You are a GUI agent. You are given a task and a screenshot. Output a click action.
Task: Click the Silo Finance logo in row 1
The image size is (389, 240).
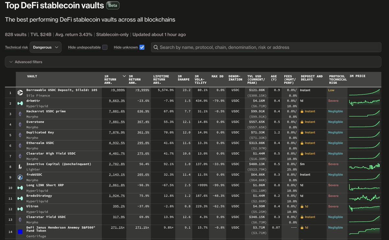pos(20,93)
